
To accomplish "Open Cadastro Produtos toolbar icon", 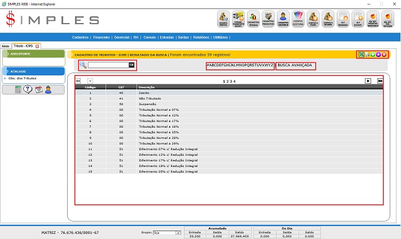I will [268, 19].
